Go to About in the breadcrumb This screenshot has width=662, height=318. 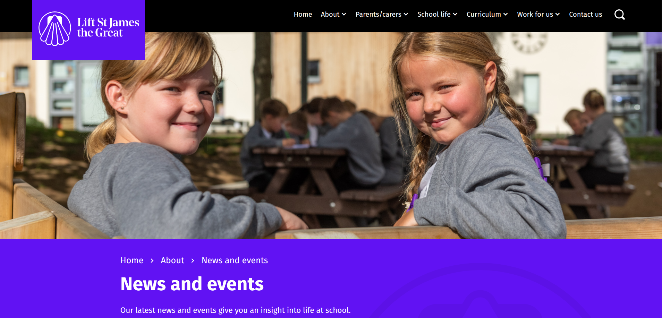[172, 260]
